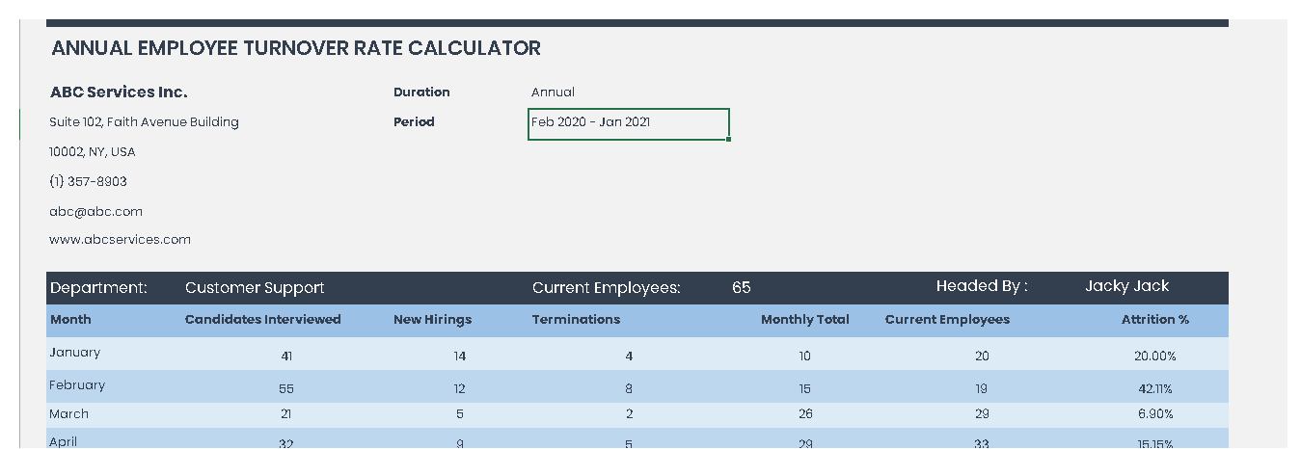Select February's Monthly Total value 15
Viewport: 1301px width, 449px height.
(804, 389)
